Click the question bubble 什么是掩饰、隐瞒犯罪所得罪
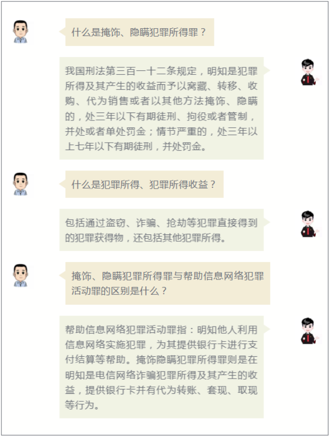The image size is (329, 436). pyautogui.click(x=139, y=32)
